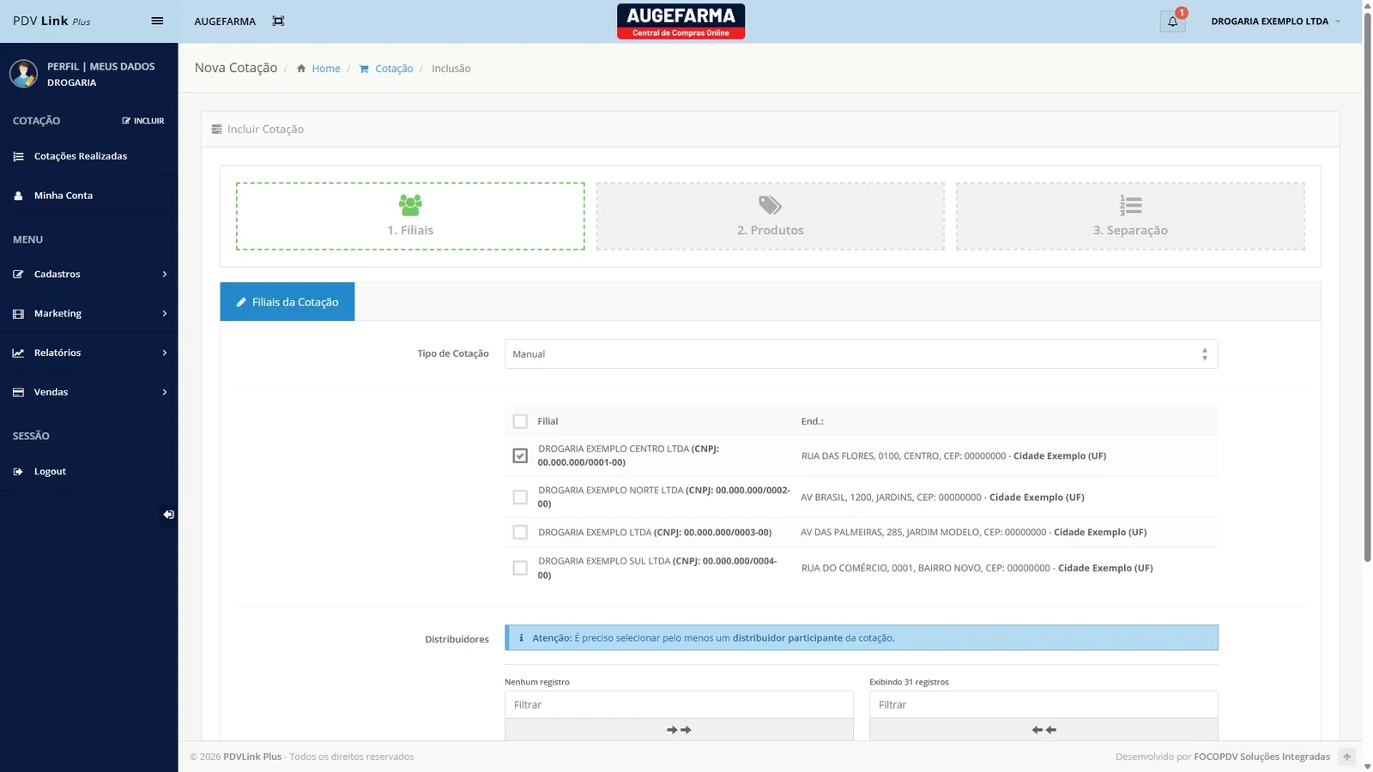This screenshot has width=1373, height=772.
Task: Click the profile avatar picture
Action: pyautogui.click(x=23, y=74)
